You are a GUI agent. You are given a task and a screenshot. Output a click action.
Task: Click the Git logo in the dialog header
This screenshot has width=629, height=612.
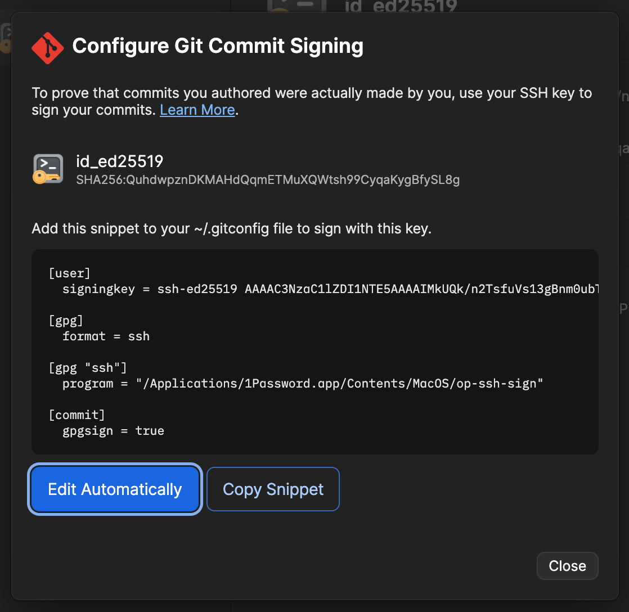[x=47, y=47]
